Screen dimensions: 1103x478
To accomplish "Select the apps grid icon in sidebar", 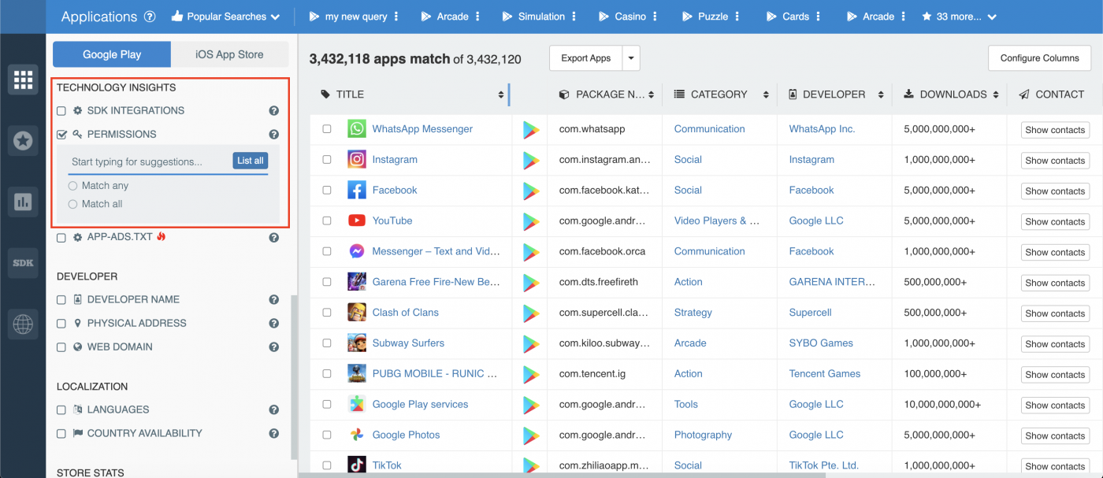I will click(22, 79).
